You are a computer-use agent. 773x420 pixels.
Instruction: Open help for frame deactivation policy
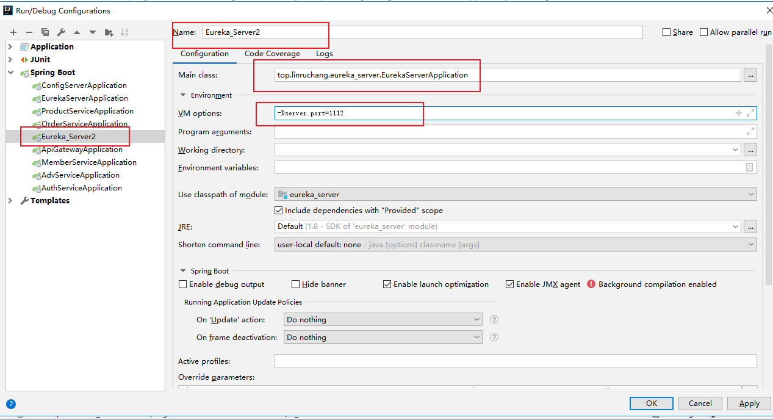pyautogui.click(x=494, y=337)
